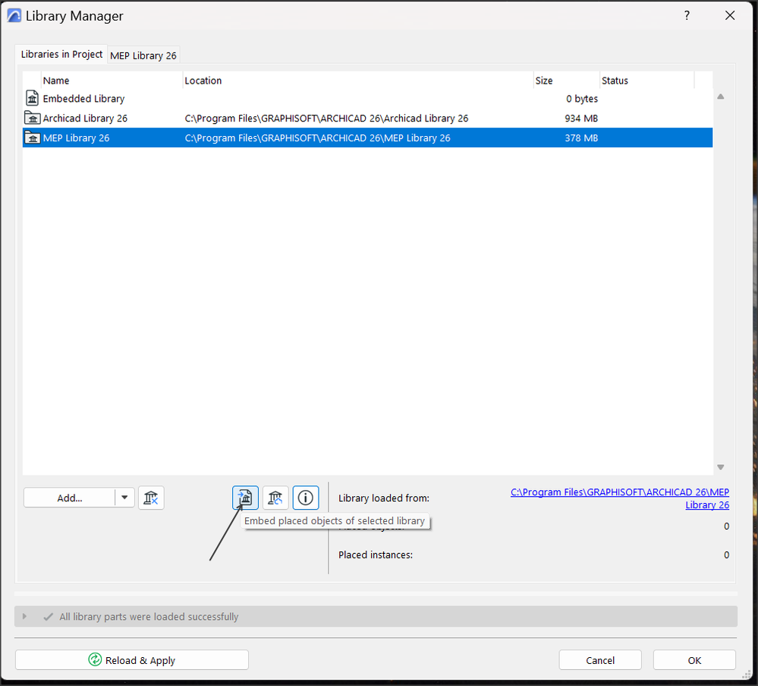
Task: Switch to the MEP Library 26 tab
Action: point(143,55)
